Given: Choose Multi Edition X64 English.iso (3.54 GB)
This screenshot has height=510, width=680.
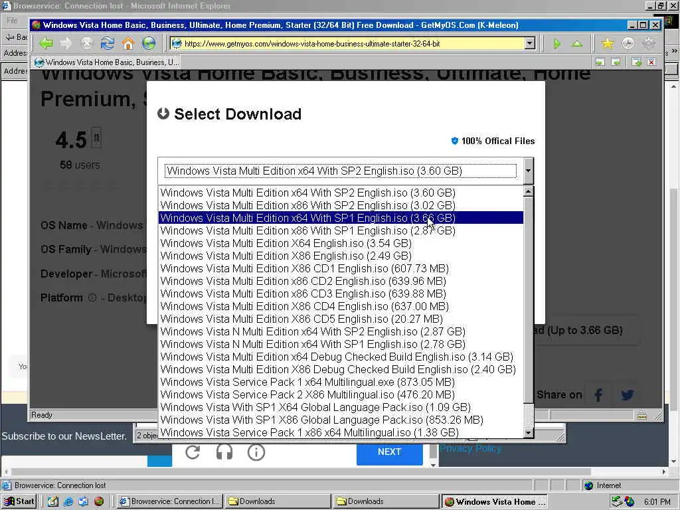Looking at the screenshot, I should click(341, 243).
